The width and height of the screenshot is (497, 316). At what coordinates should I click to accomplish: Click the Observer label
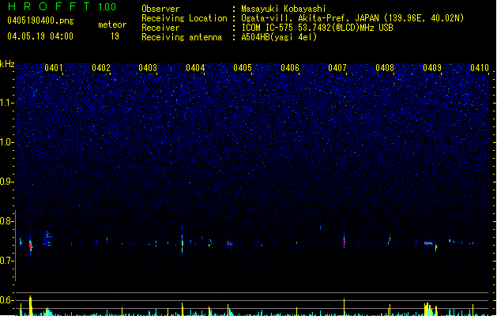[160, 9]
